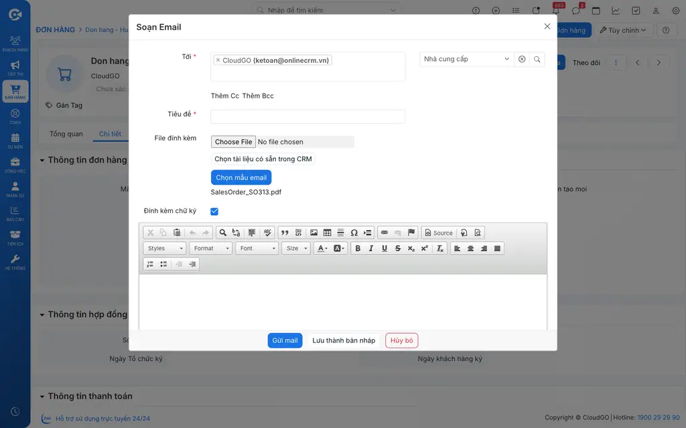The image size is (686, 428).
Task: Open the background color dropdown
Action: 338,249
